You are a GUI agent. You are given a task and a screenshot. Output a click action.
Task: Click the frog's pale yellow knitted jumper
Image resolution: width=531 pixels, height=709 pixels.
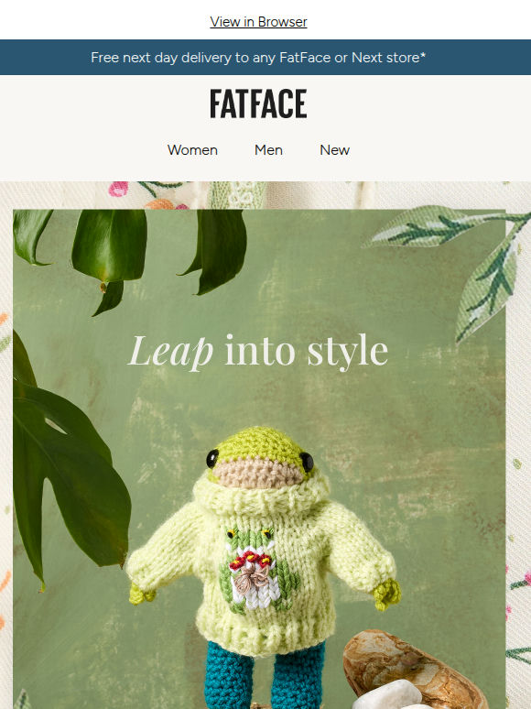coord(262,570)
